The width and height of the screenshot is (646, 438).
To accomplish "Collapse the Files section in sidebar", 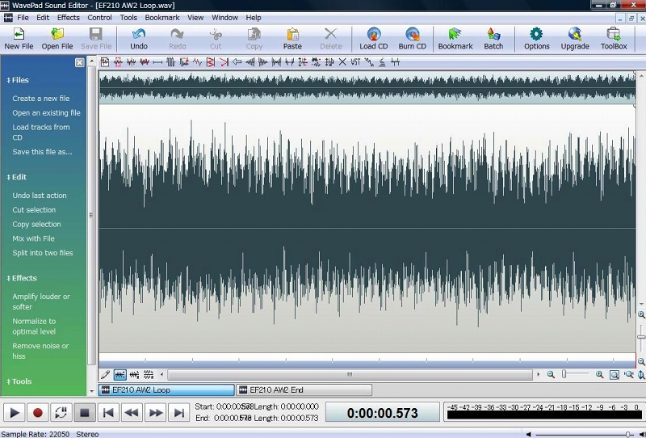I will coord(18,80).
